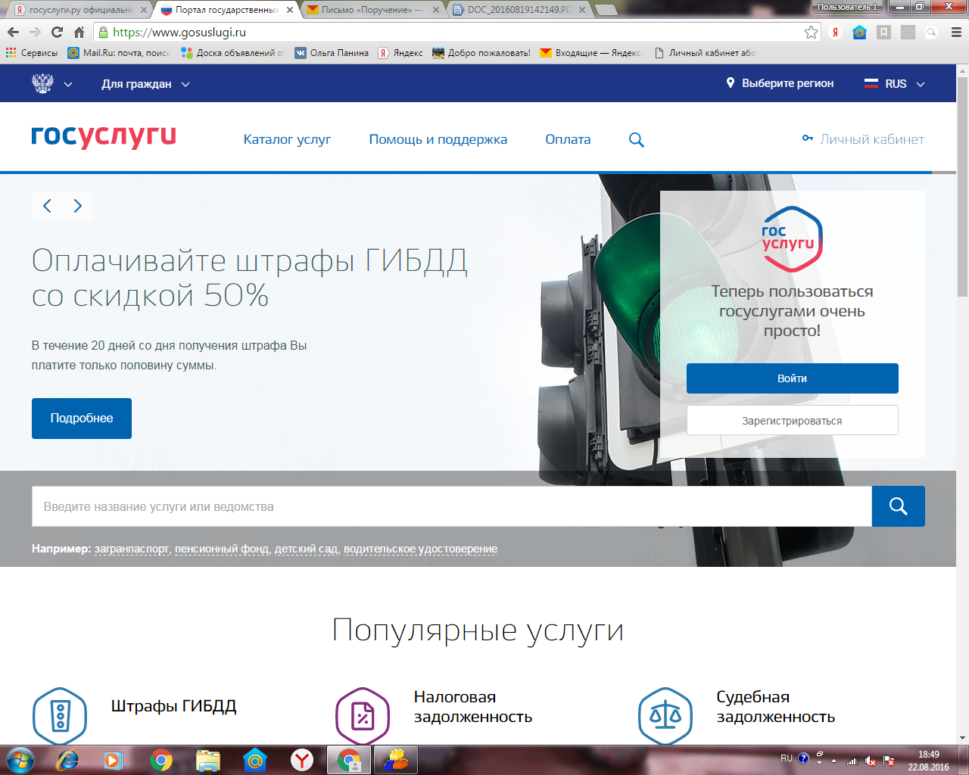Open Личный кабинет або bookmark
This screenshot has height=775, width=969.
point(705,53)
